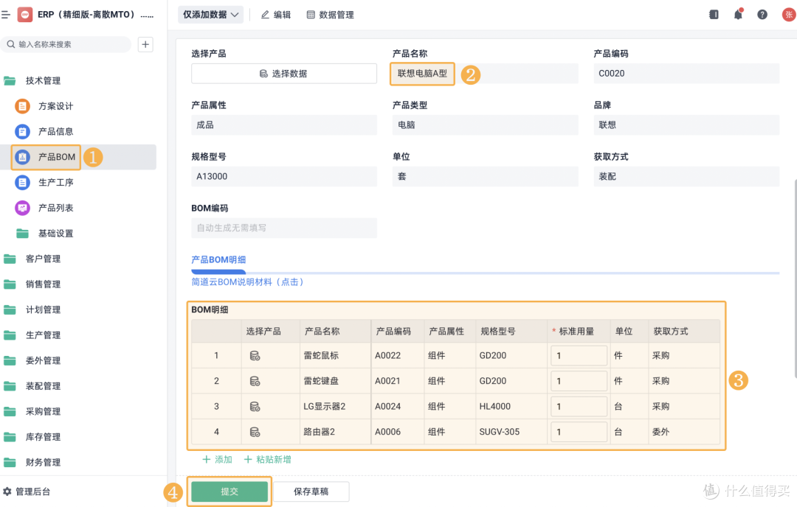Open the help question mark icon
Screen dimensions: 797x507
[762, 14]
